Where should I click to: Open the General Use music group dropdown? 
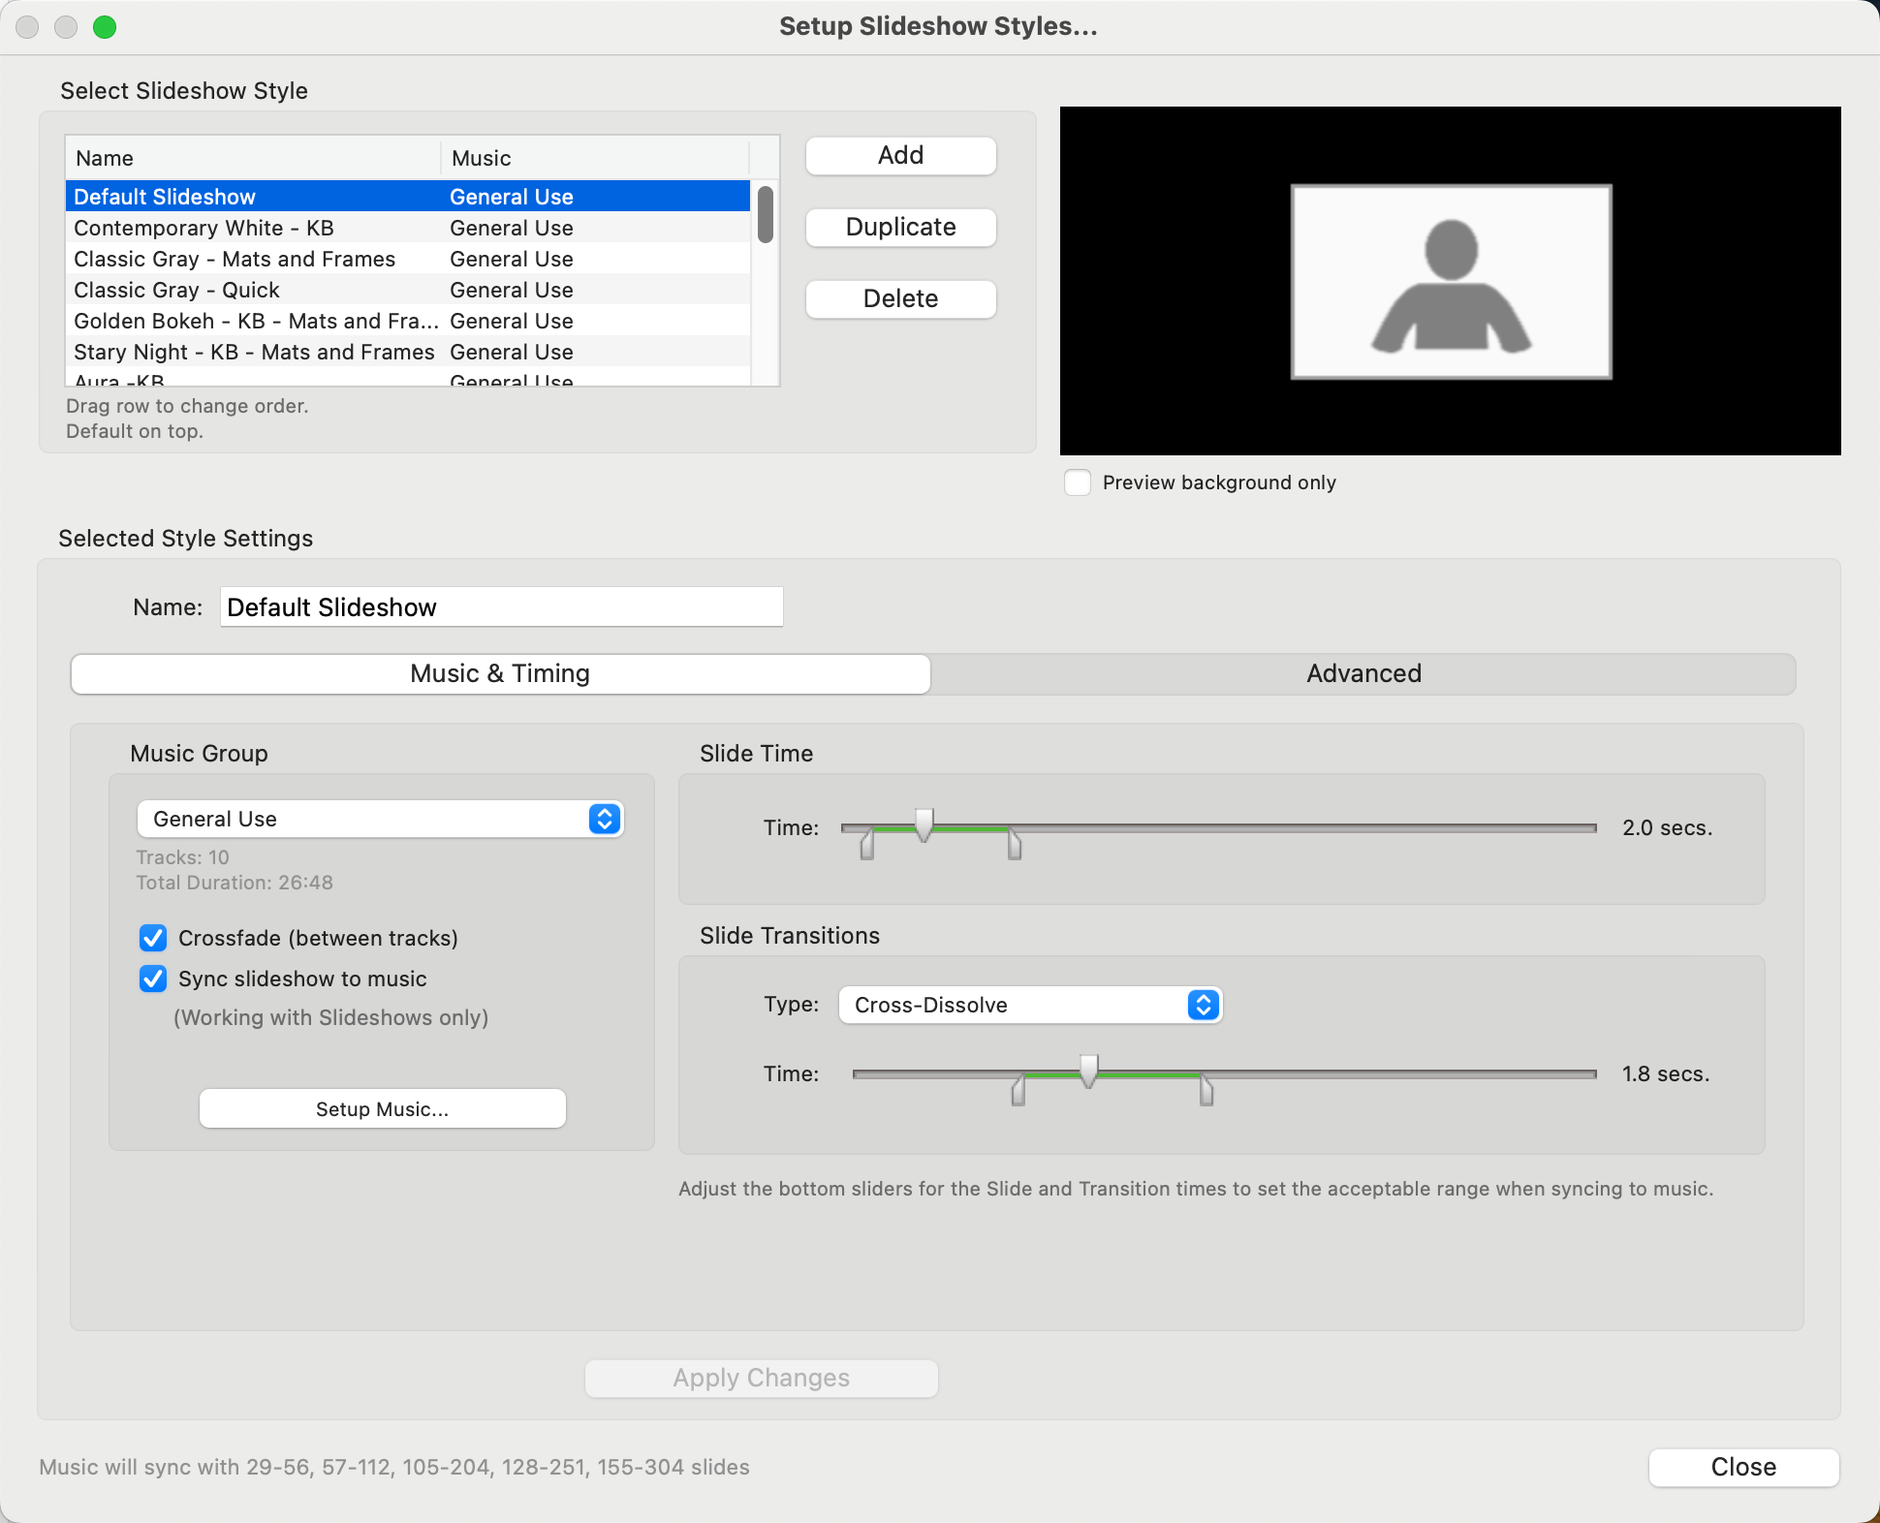380,819
